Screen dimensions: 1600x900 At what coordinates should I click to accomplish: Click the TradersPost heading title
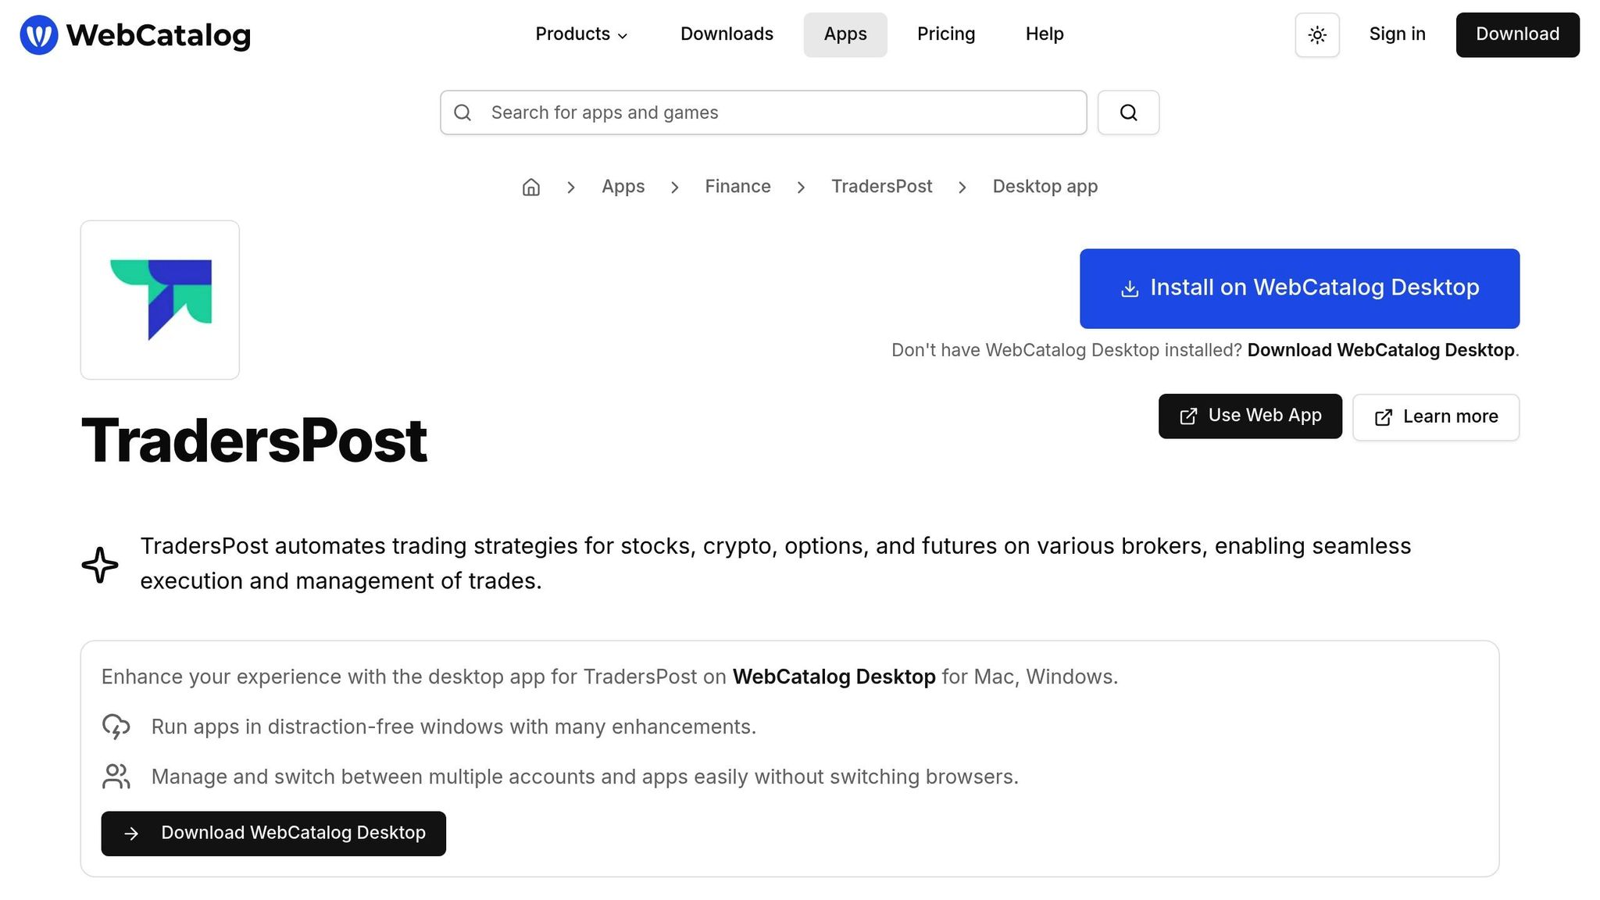coord(254,440)
